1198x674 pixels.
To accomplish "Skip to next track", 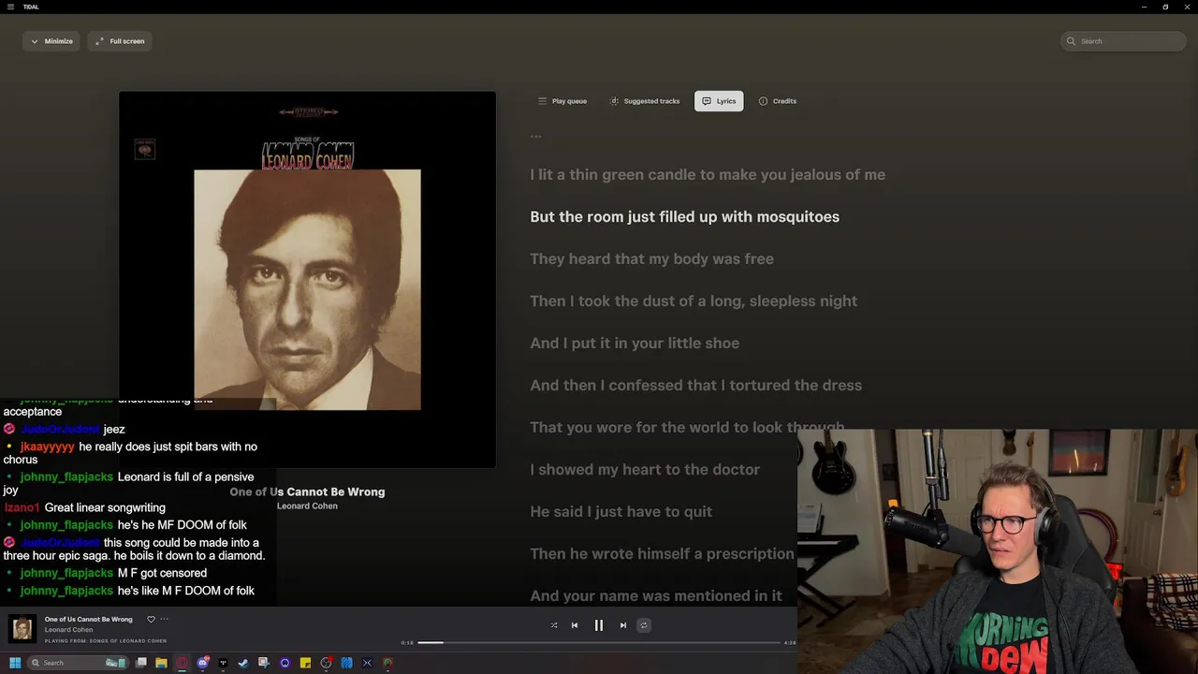I will [623, 625].
